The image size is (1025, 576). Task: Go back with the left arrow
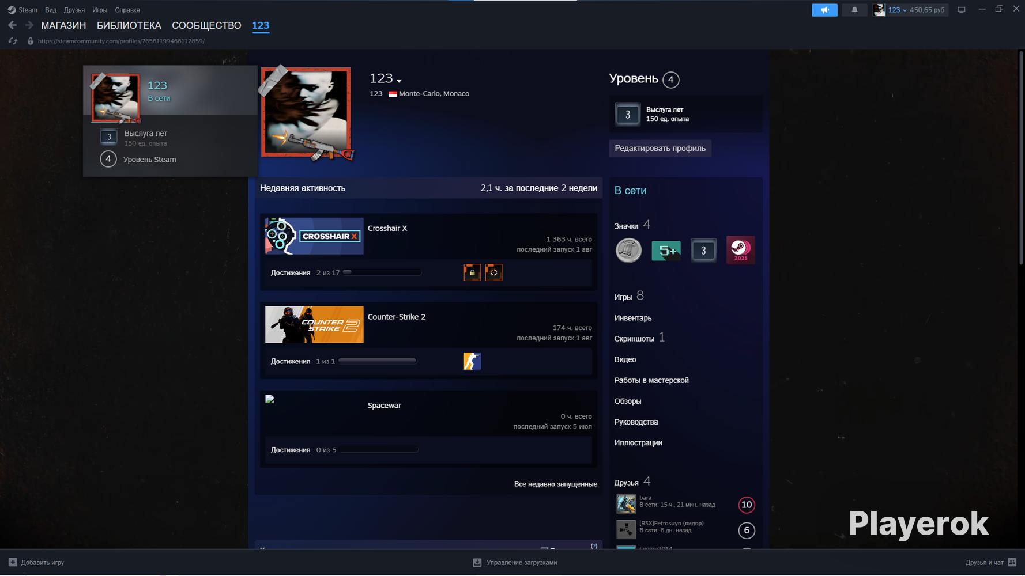tap(13, 25)
